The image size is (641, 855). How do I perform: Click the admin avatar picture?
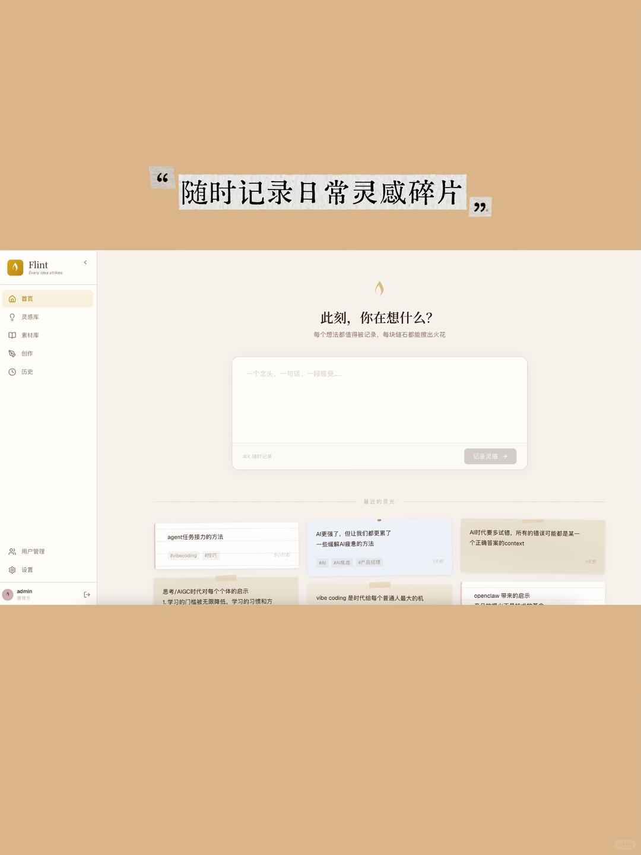pyautogui.click(x=8, y=594)
